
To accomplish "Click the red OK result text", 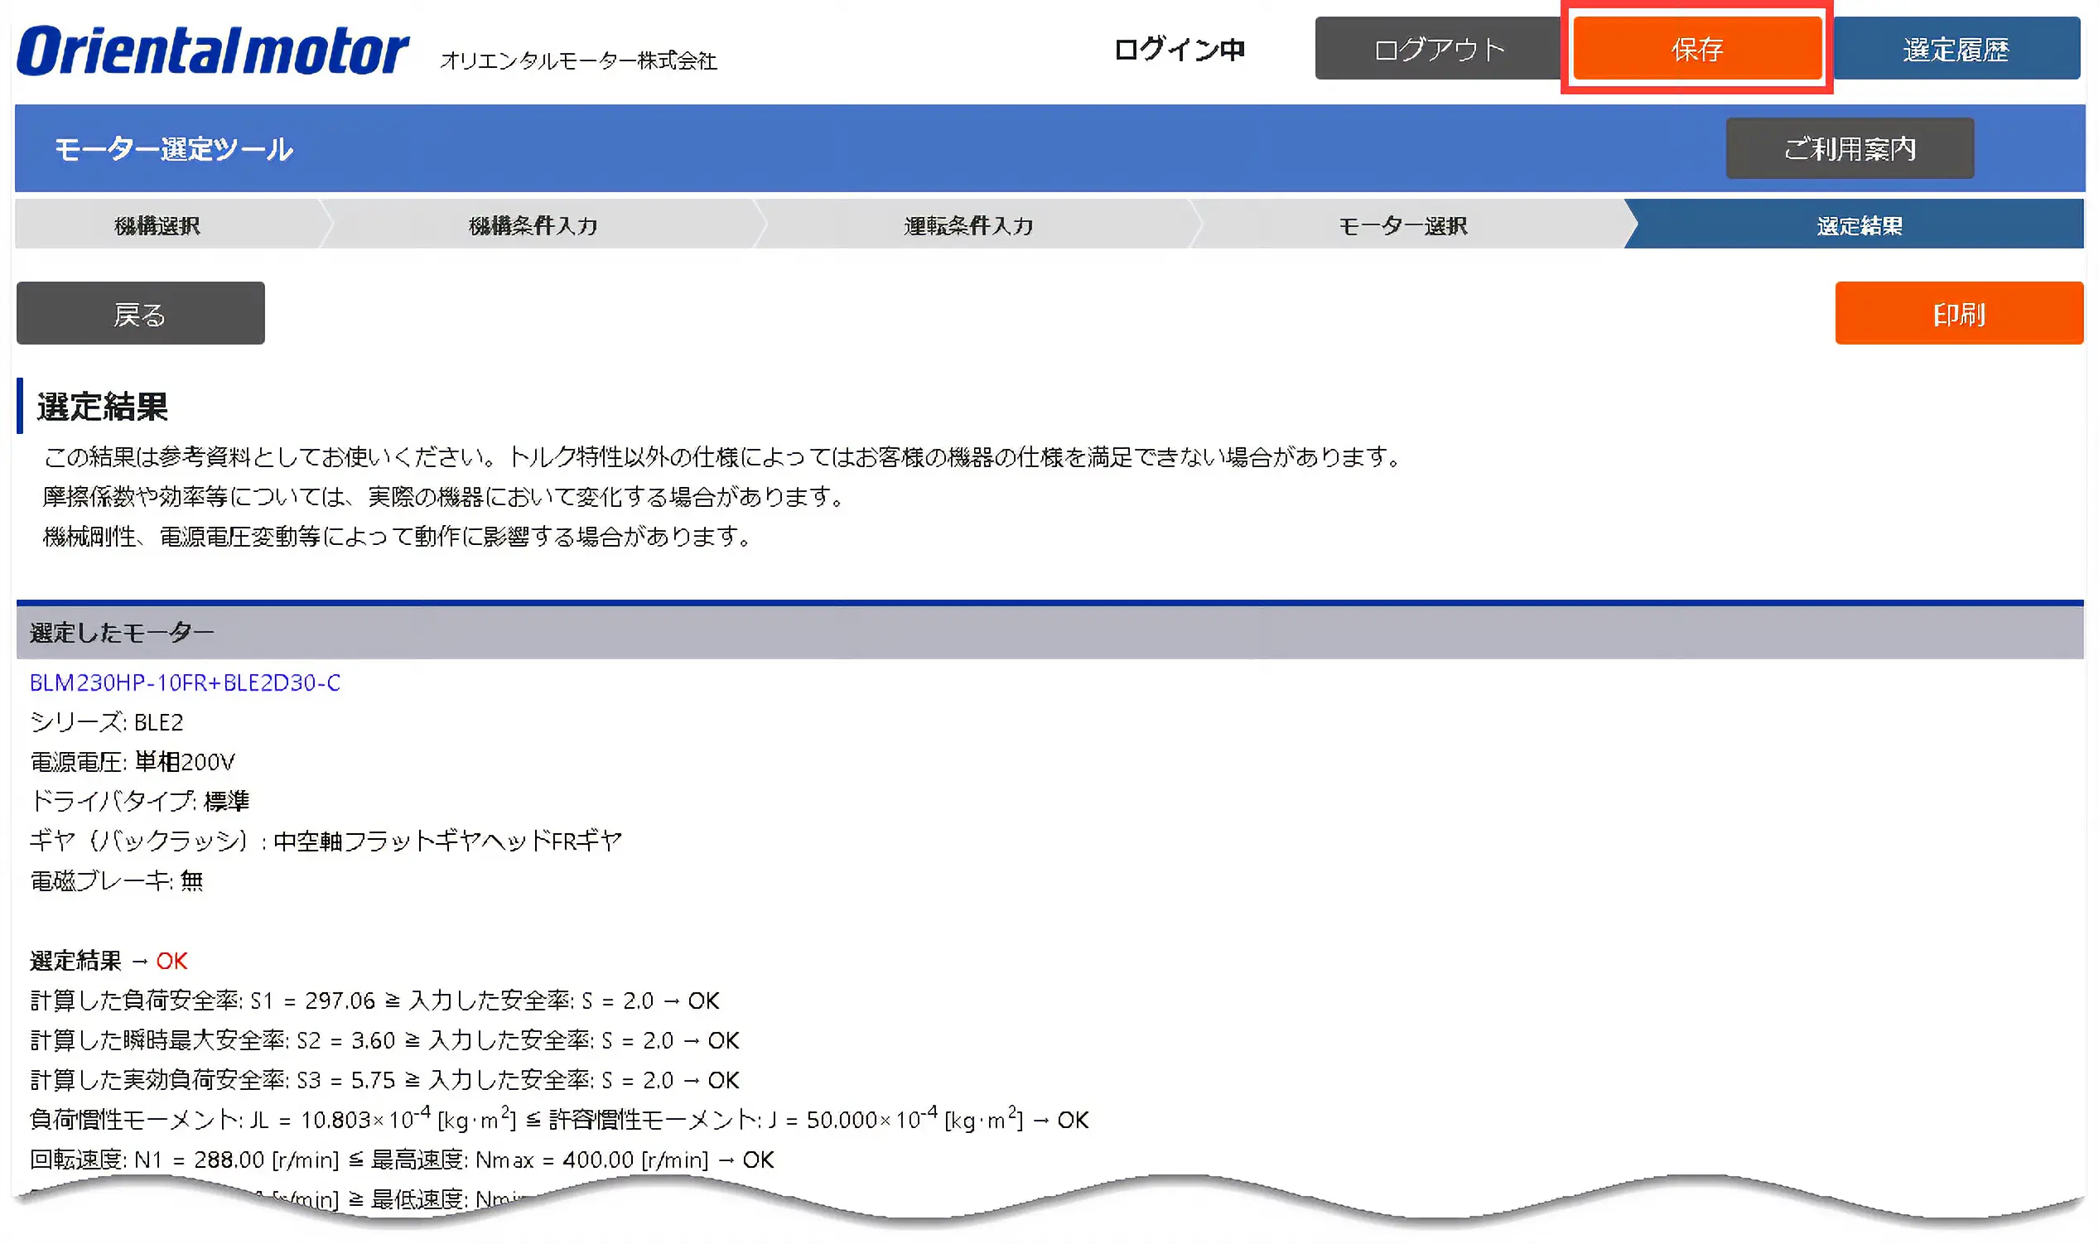I will 171,962.
